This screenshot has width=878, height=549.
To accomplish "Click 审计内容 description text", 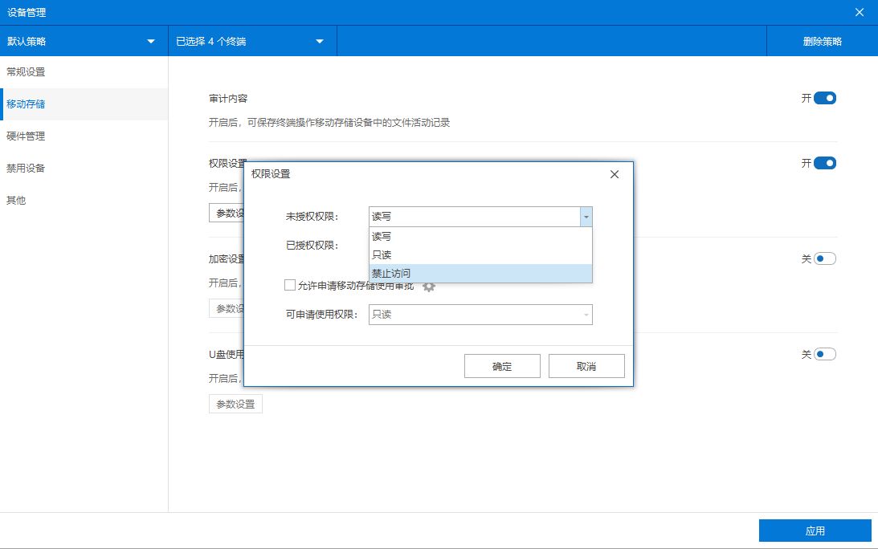I will pyautogui.click(x=329, y=123).
